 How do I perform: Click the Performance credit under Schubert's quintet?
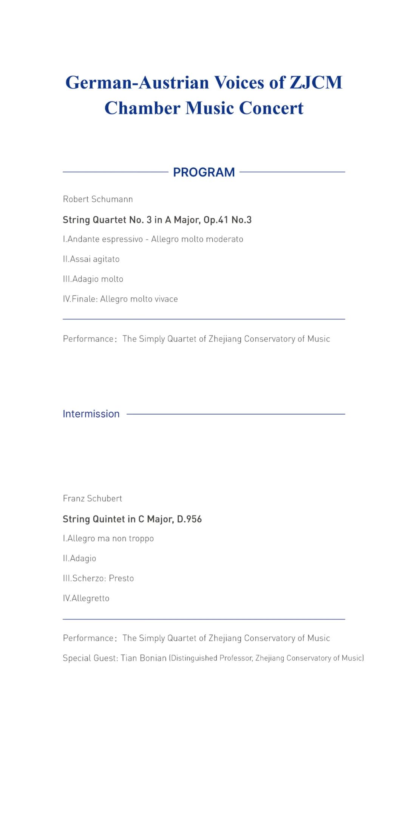coord(196,638)
